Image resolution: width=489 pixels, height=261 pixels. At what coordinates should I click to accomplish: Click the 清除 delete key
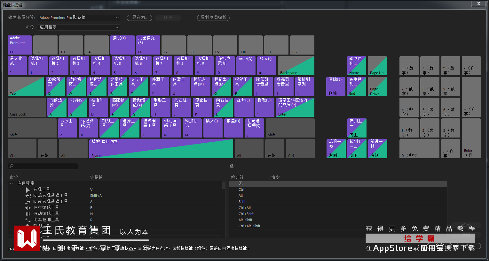[336, 86]
